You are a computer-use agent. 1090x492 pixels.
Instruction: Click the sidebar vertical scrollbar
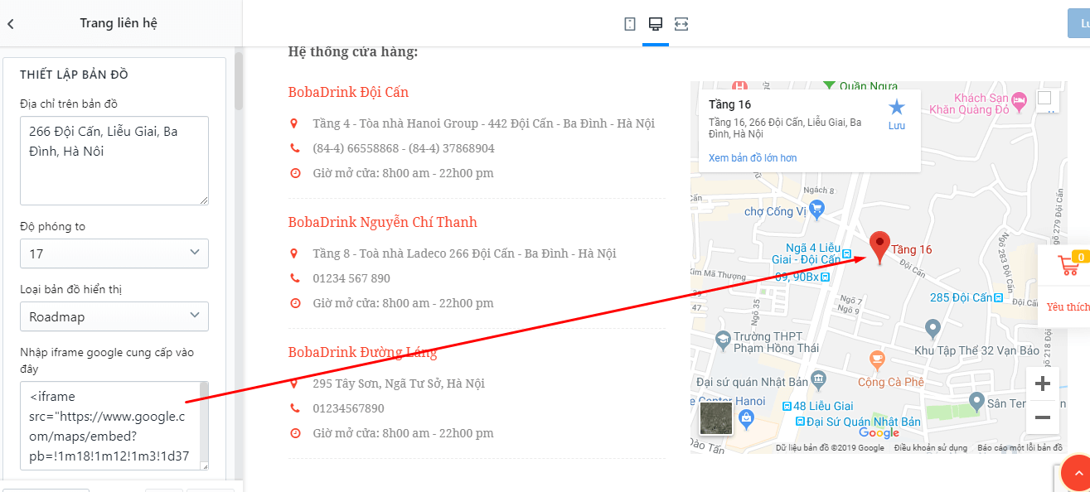click(239, 81)
